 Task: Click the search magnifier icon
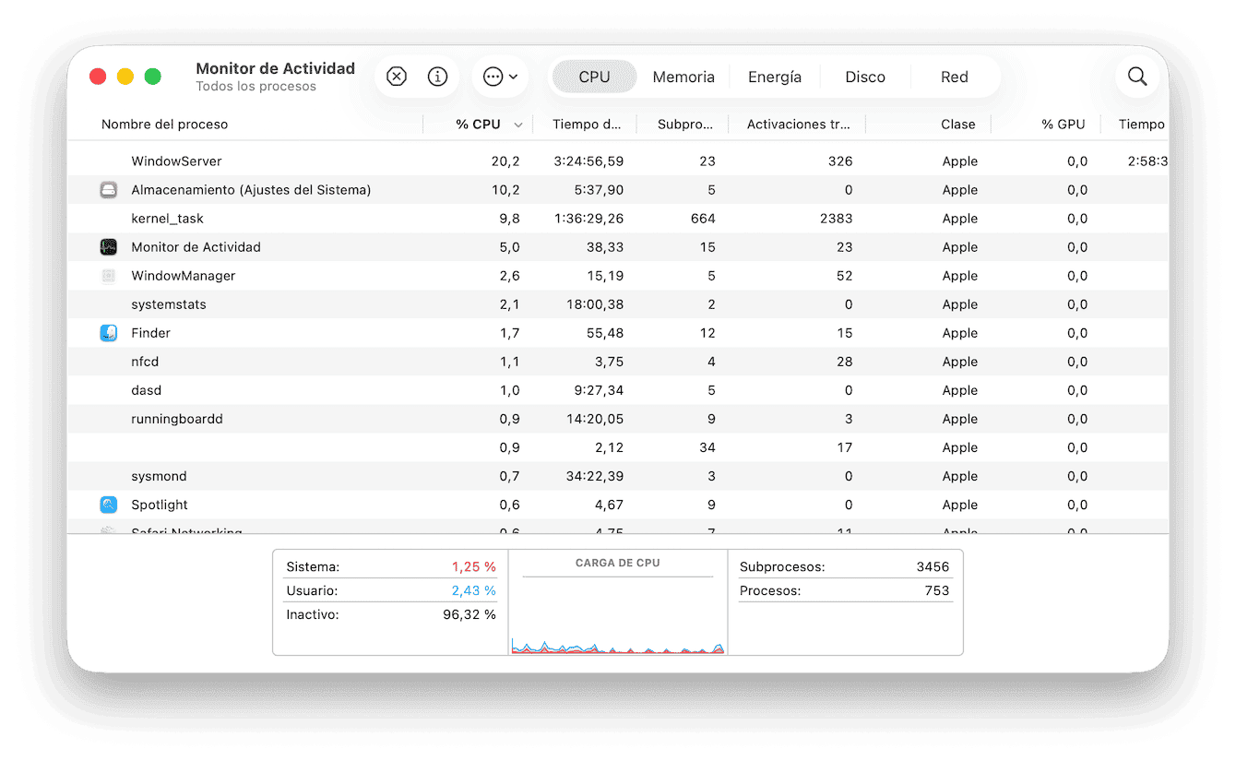tap(1137, 77)
